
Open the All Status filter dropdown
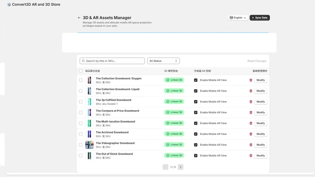point(163,61)
